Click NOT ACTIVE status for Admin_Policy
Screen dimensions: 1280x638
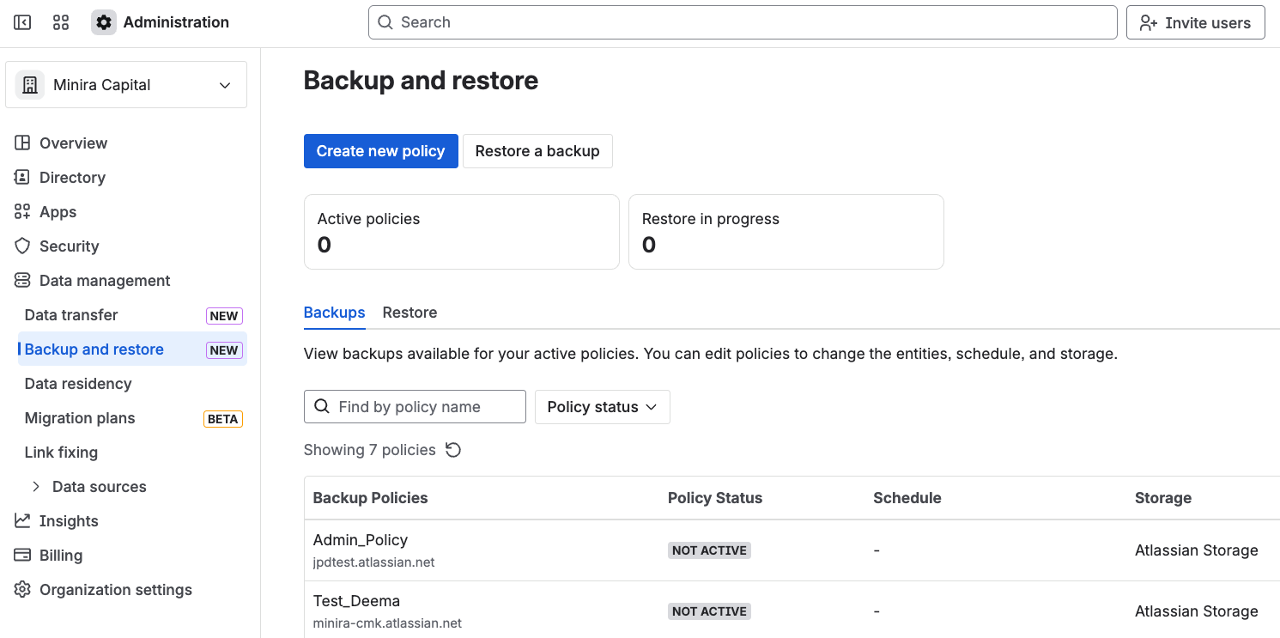(x=709, y=550)
